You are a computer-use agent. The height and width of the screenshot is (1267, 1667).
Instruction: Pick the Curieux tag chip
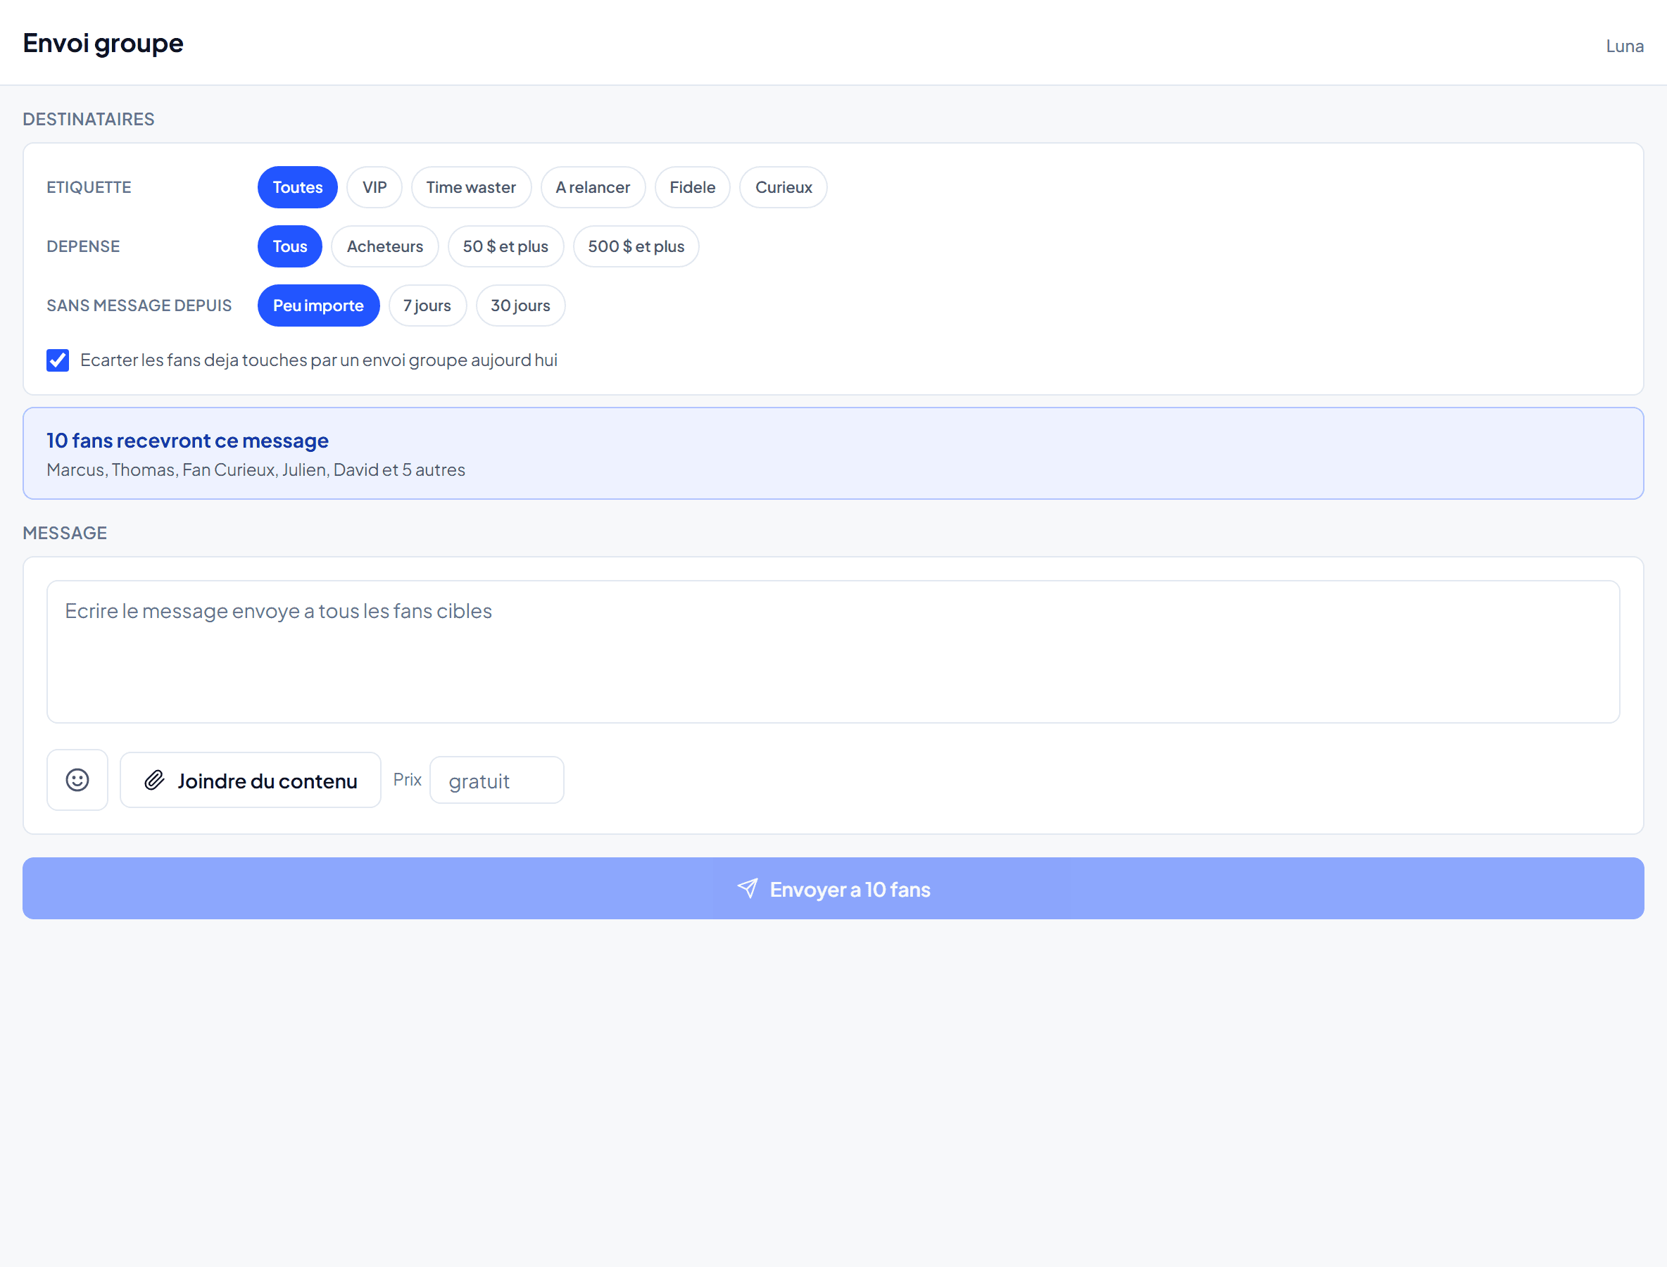coord(783,187)
